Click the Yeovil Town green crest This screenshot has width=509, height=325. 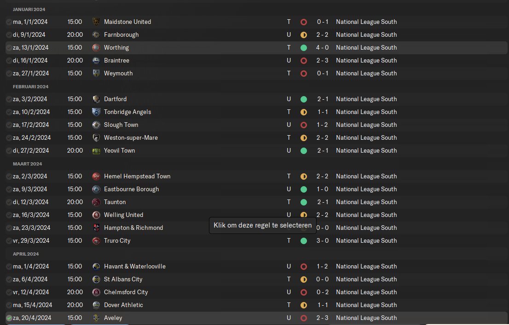(96, 150)
